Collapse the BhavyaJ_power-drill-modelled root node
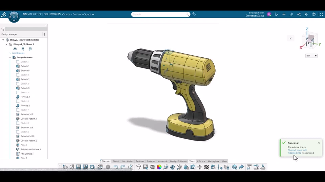Viewport: 325px width, 182px height. 3,40
